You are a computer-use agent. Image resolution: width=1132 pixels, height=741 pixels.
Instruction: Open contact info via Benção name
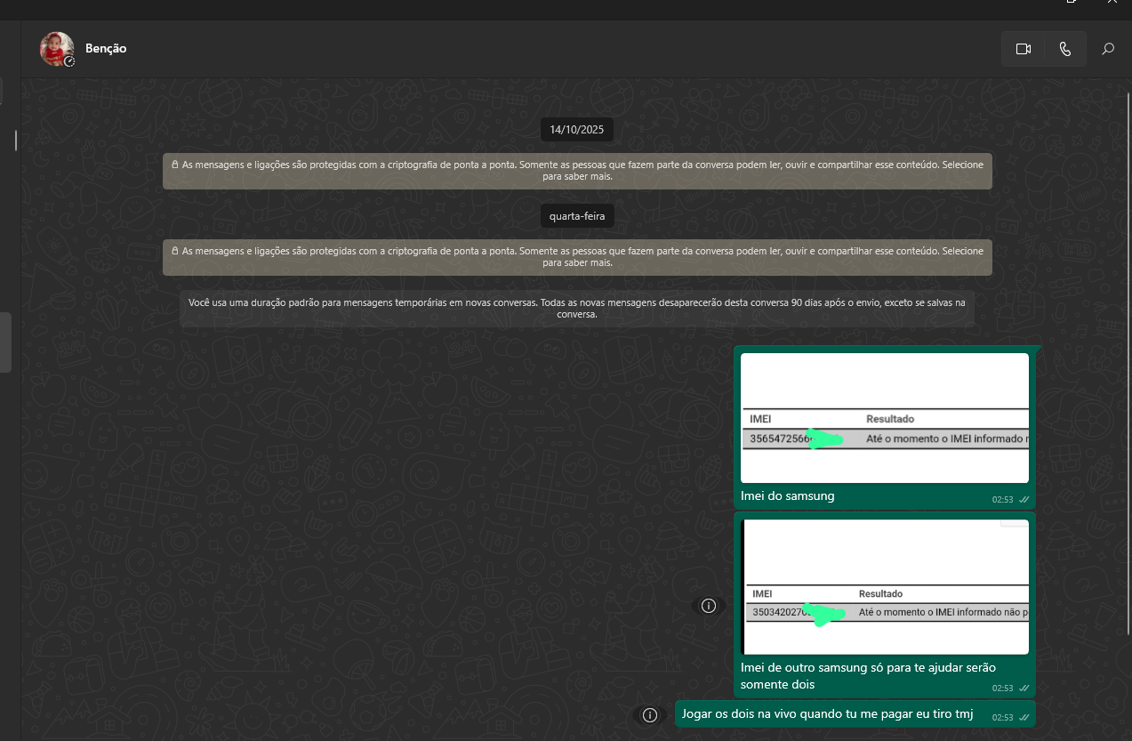pos(106,49)
